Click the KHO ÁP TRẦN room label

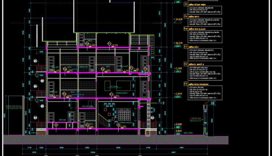tap(88, 106)
